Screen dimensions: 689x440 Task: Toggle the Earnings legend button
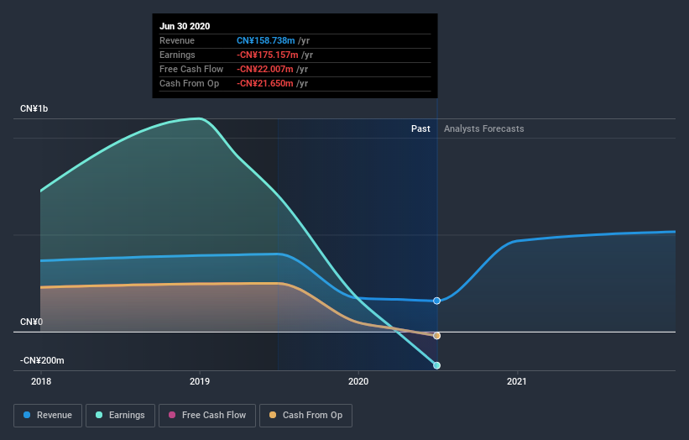tap(120, 416)
